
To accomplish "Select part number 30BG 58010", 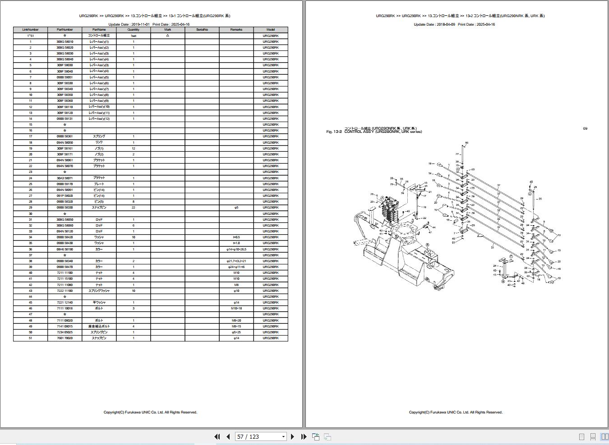I will click(x=65, y=41).
